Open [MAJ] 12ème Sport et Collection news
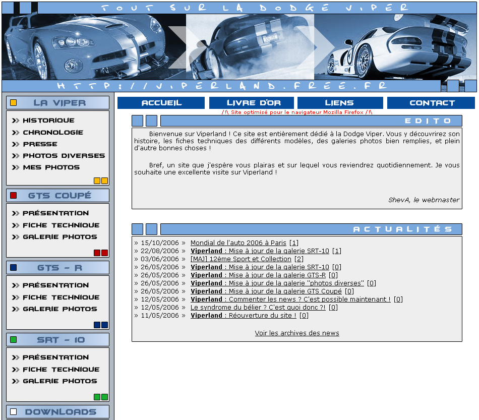479x420 pixels. click(x=241, y=259)
